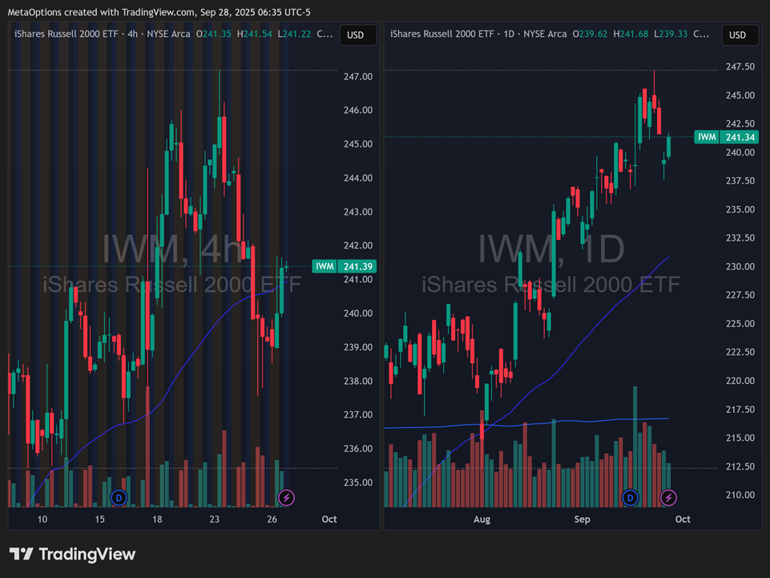This screenshot has width=770, height=578.
Task: Click Oct label on 1D time axis
Action: 683,519
